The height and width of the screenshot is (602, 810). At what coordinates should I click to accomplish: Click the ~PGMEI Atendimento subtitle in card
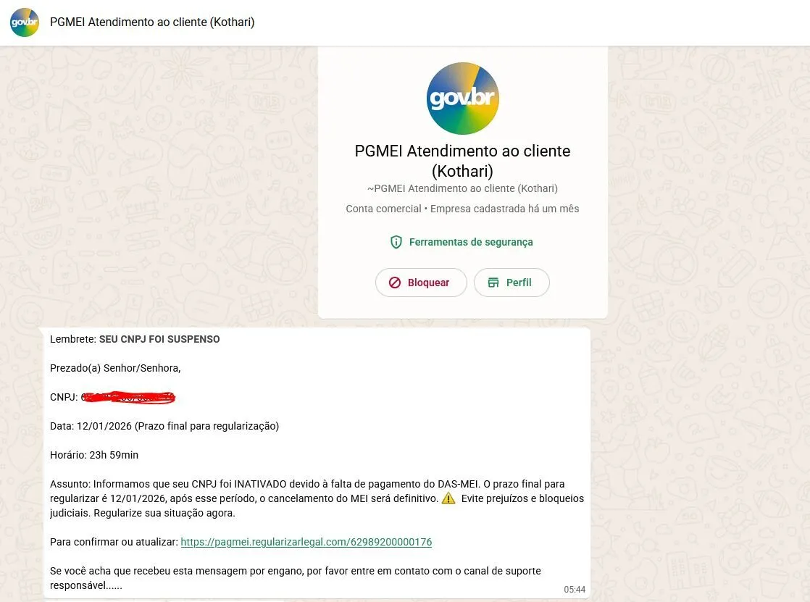coord(462,188)
